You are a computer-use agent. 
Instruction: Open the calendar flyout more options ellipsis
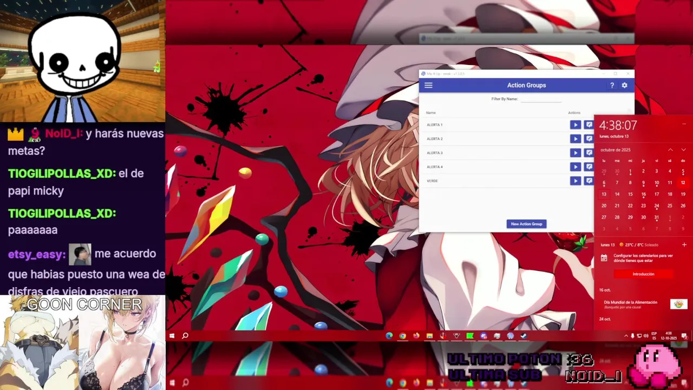click(x=684, y=124)
